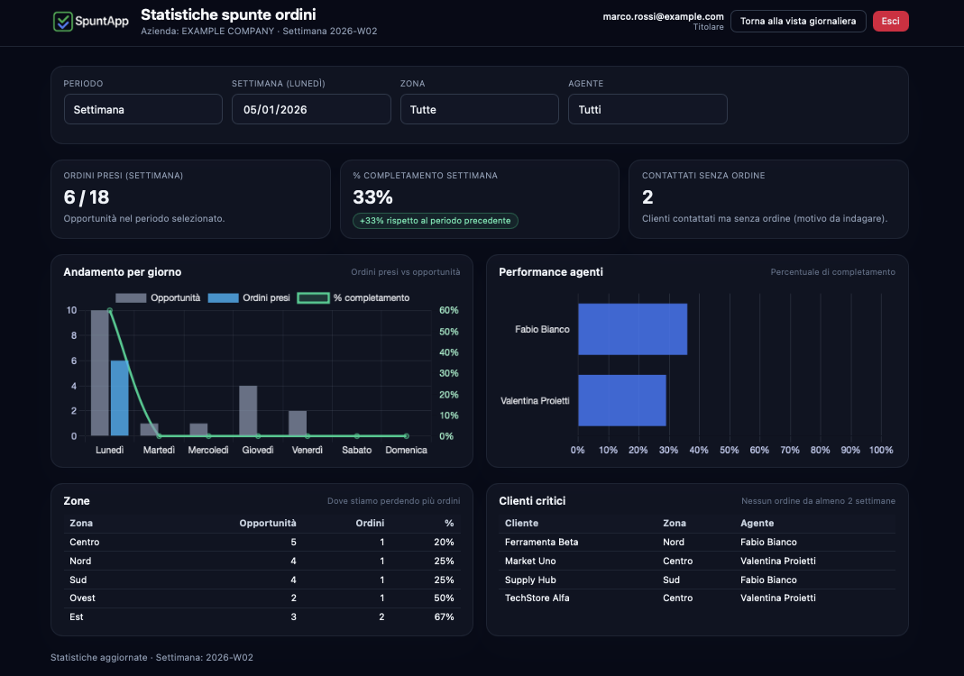The image size is (964, 676).
Task: Click the red Esci button
Action: coord(890,21)
